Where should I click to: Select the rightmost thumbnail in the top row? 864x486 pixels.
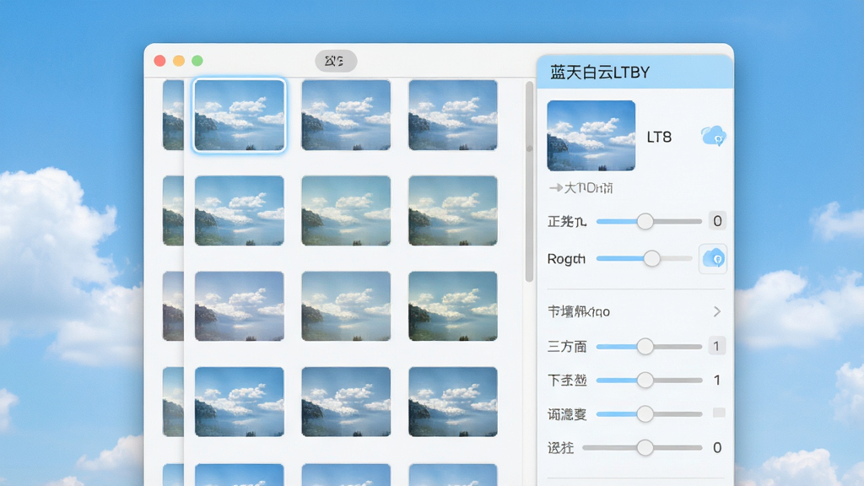point(453,115)
